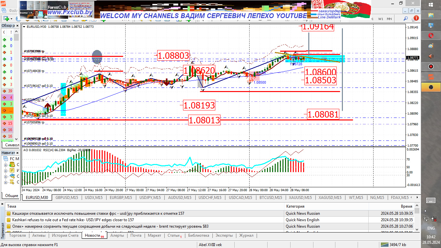Expand the third Navigator tree node

[x=5, y=176]
